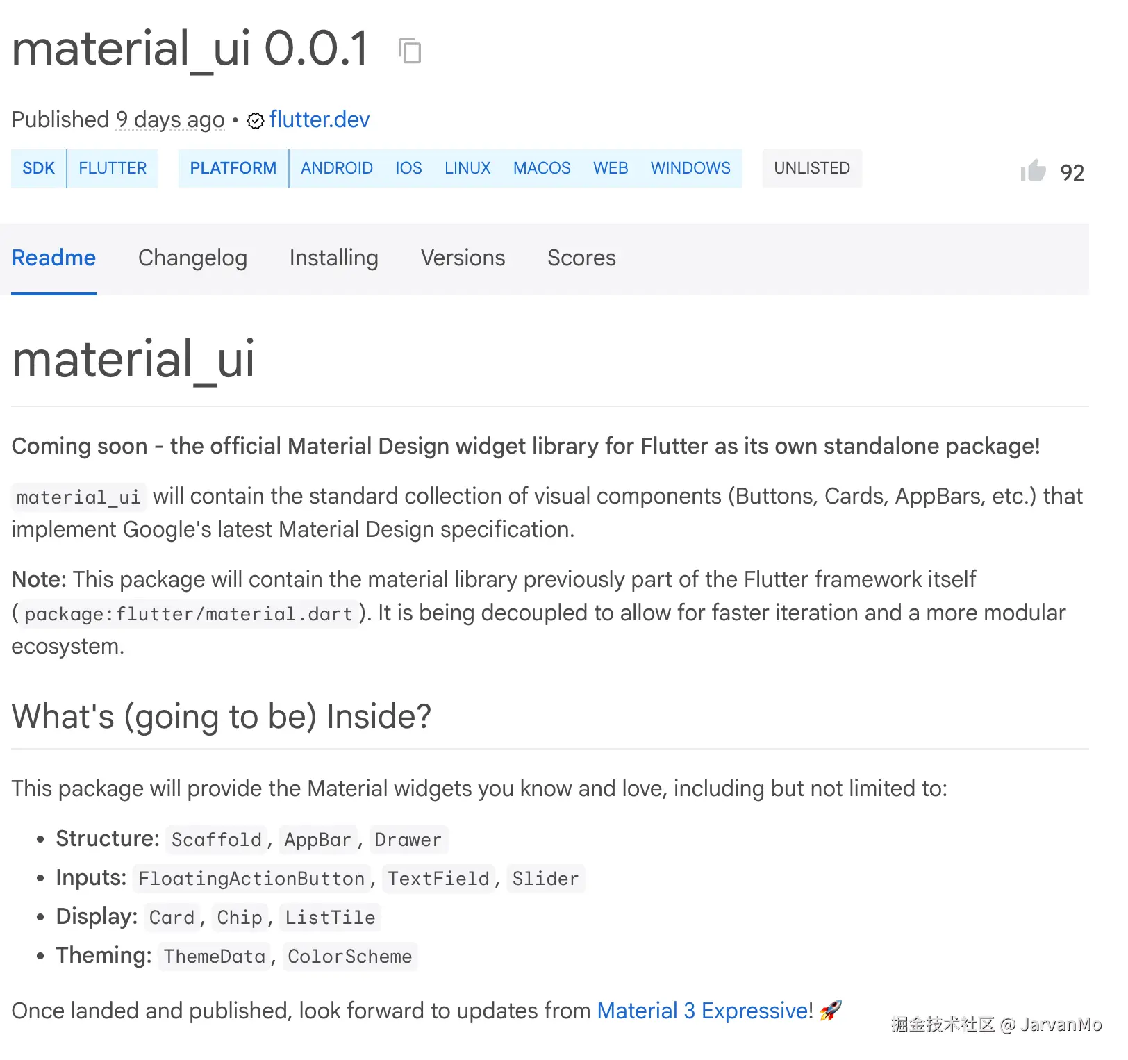Image resolution: width=1128 pixels, height=1060 pixels.
Task: Click the SDK tag label
Action: [38, 168]
